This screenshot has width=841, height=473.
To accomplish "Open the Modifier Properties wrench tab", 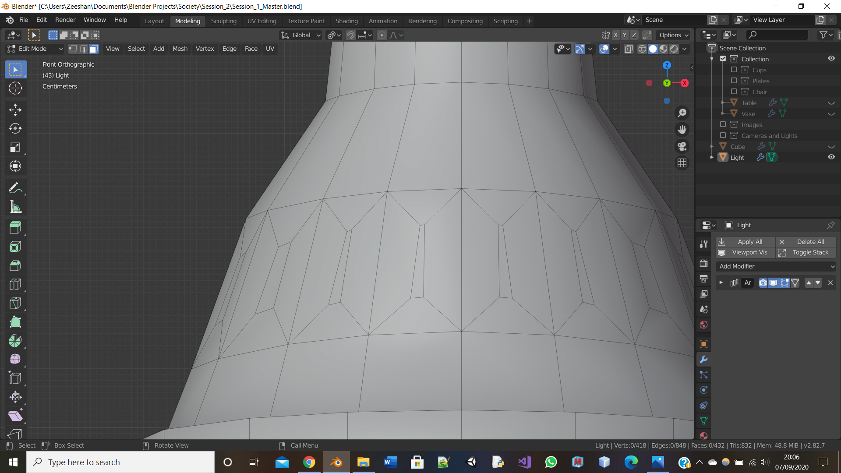I will pos(703,360).
